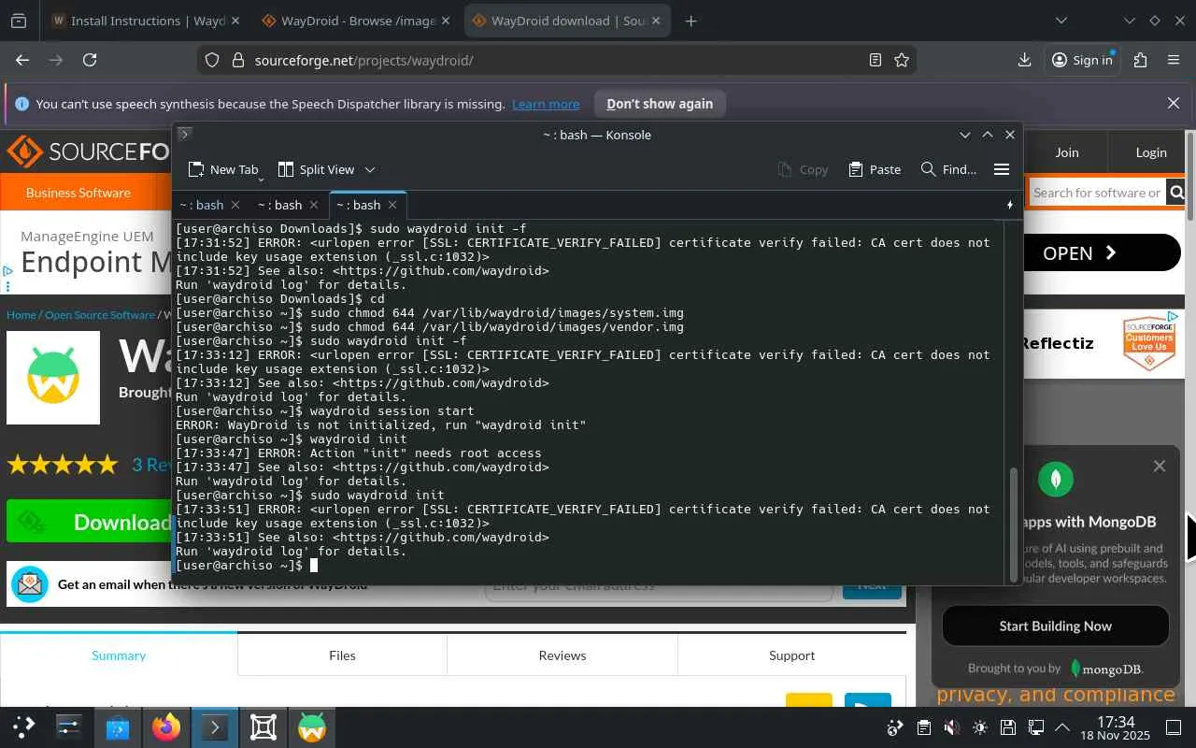Viewport: 1196px width, 748px height.
Task: Click the network connection tray icon
Action: tap(1035, 727)
